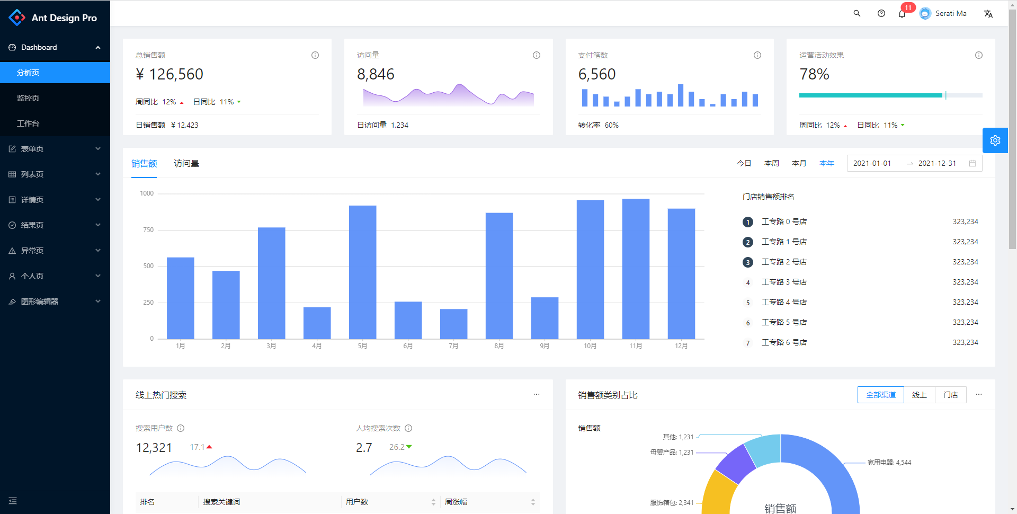The image size is (1017, 514).
Task: Sort the 周涨幅 column
Action: pyautogui.click(x=533, y=502)
